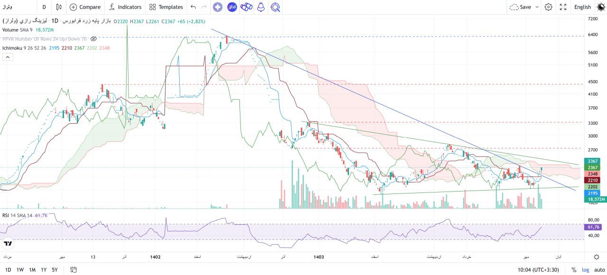
Task: Enter fullscreen mode
Action: (x=563, y=7)
